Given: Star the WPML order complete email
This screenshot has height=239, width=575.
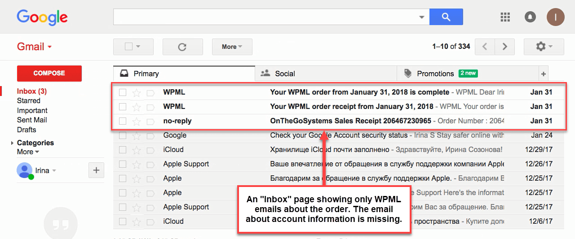Looking at the screenshot, I should pyautogui.click(x=137, y=93).
